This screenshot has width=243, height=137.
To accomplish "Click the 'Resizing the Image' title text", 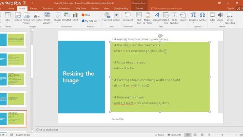I will click(x=79, y=77).
